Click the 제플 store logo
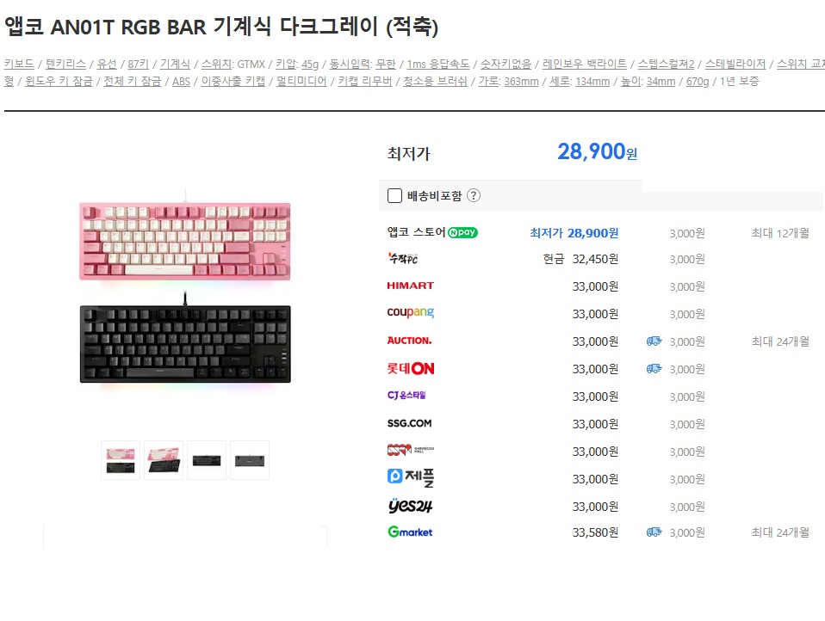This screenshot has width=825, height=621. [411, 477]
